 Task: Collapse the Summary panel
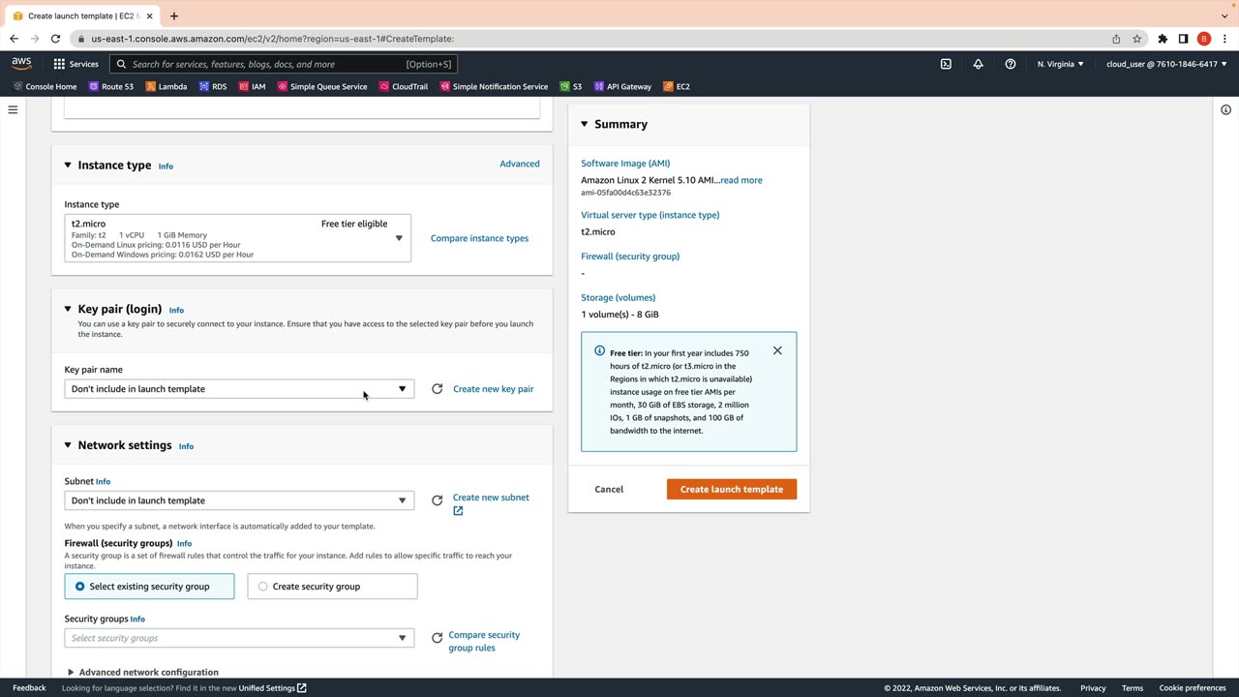[x=585, y=124]
